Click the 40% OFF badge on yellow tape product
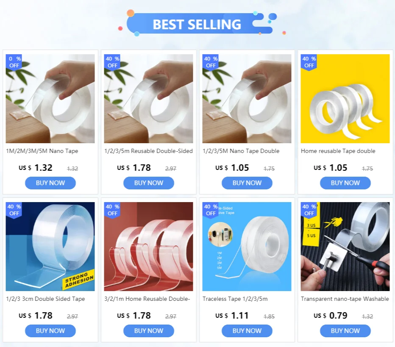Viewport: 395px width, 347px height. pos(309,62)
